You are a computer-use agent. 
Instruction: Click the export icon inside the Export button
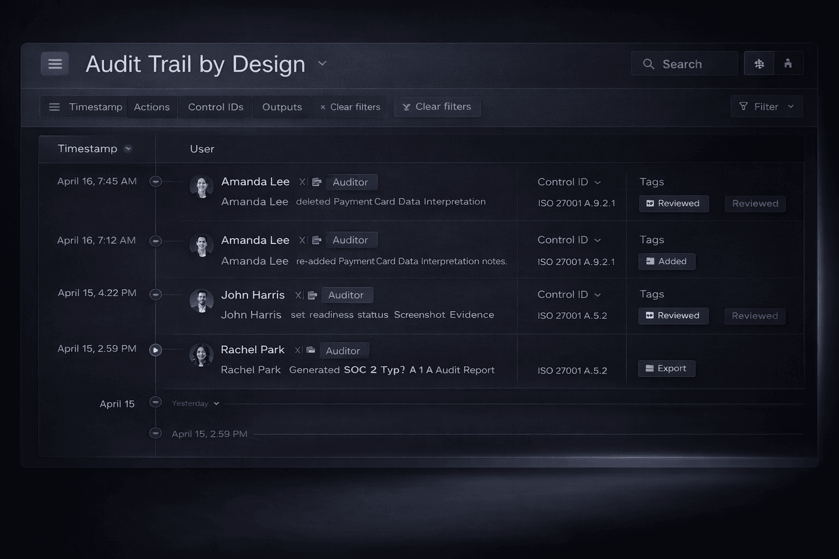pyautogui.click(x=649, y=368)
